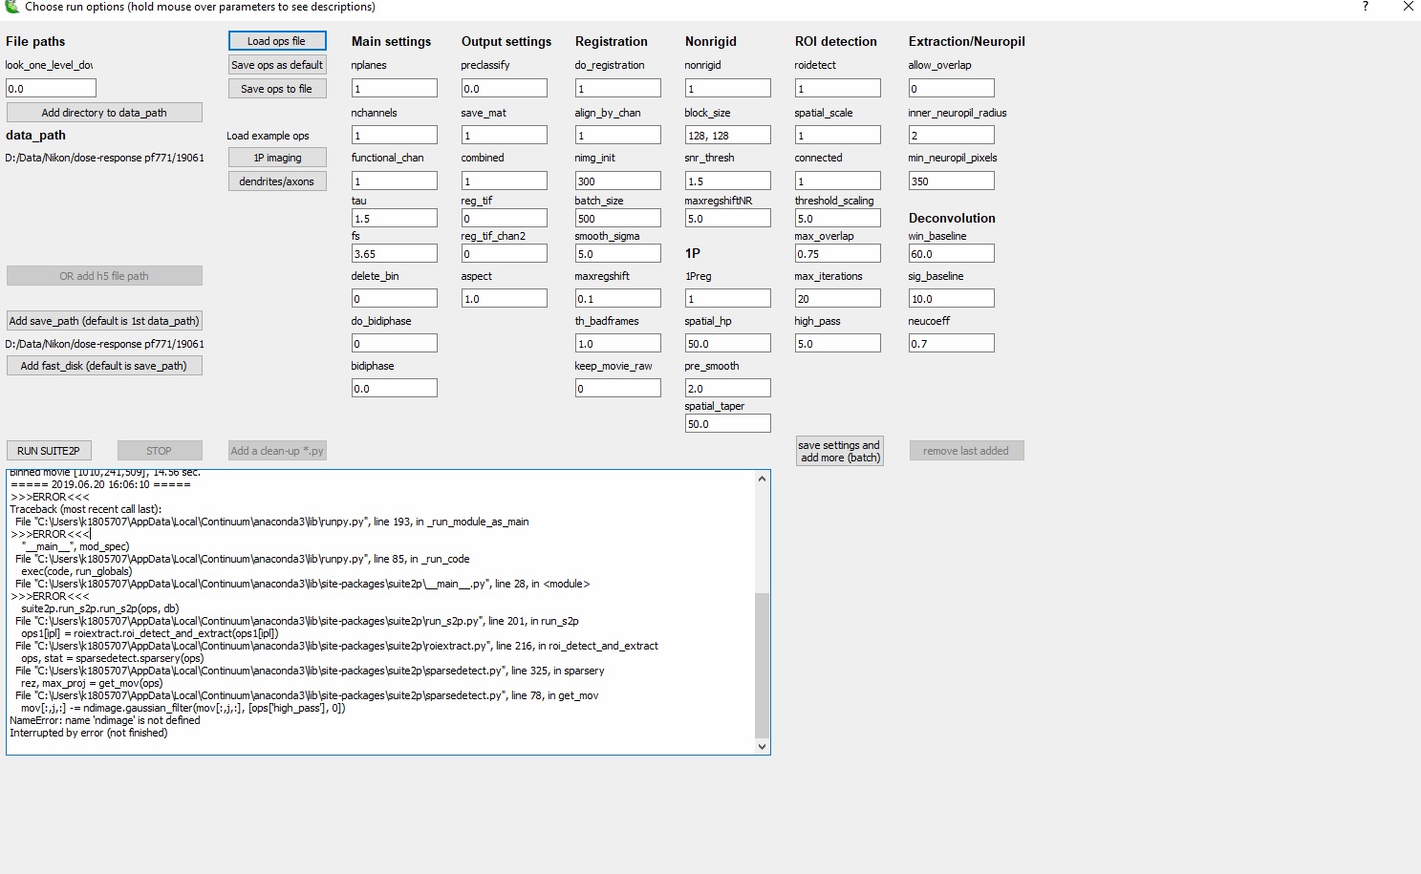The width and height of the screenshot is (1421, 874).
Task: Click the data_path entry D:/Data/Nikon/dose-response pf771/19061
Action: (x=105, y=158)
